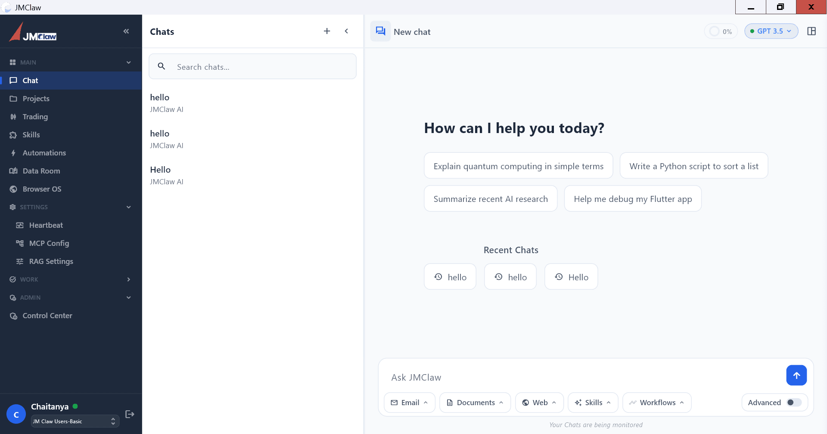Image resolution: width=827 pixels, height=434 pixels.
Task: Toggle the split layout panel icon
Action: (x=811, y=31)
